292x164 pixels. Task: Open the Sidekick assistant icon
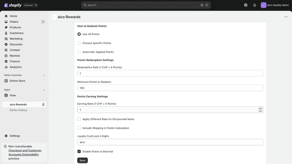(246, 5)
